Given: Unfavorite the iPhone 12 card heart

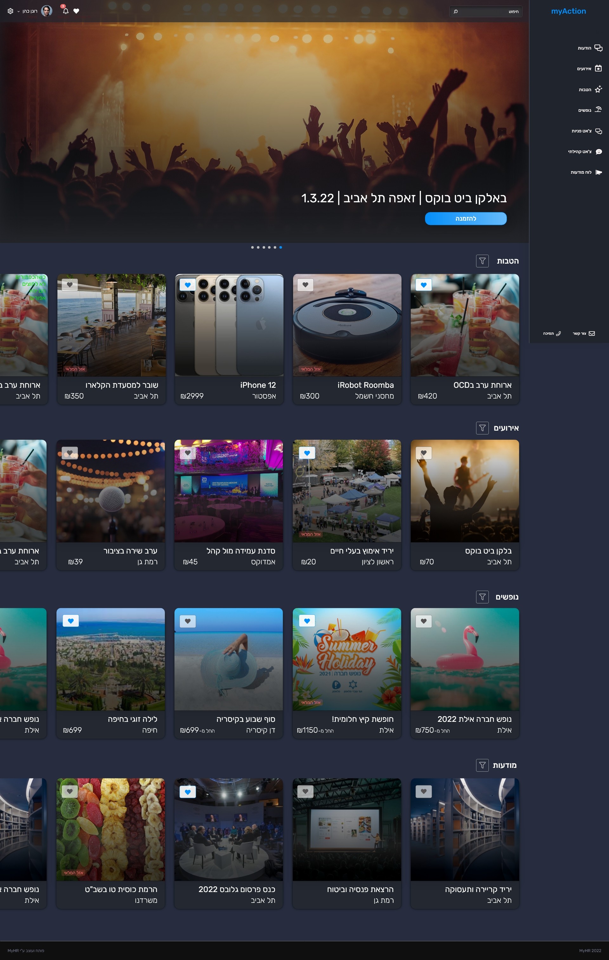Looking at the screenshot, I should coord(187,285).
